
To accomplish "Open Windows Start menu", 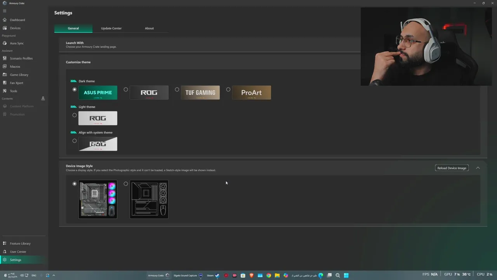I will pyautogui.click(x=346, y=275).
